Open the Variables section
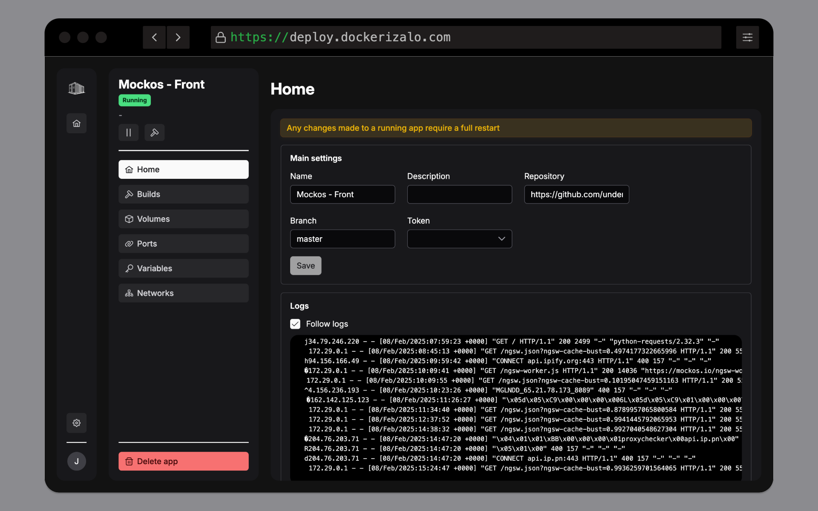The height and width of the screenshot is (511, 818). 184,268
